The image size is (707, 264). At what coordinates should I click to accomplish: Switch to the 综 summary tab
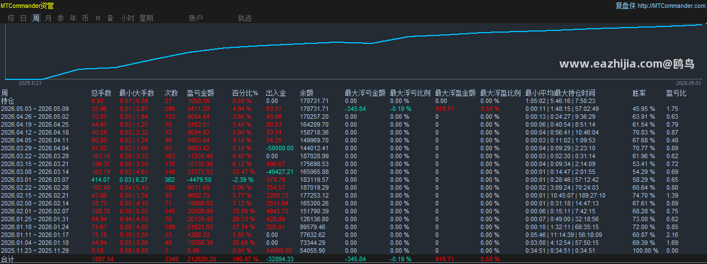point(11,18)
